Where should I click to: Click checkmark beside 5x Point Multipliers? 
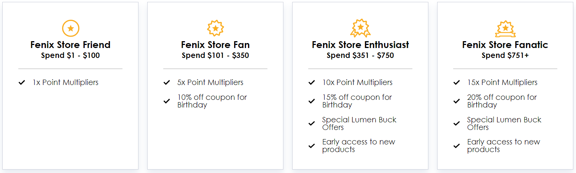(x=167, y=83)
